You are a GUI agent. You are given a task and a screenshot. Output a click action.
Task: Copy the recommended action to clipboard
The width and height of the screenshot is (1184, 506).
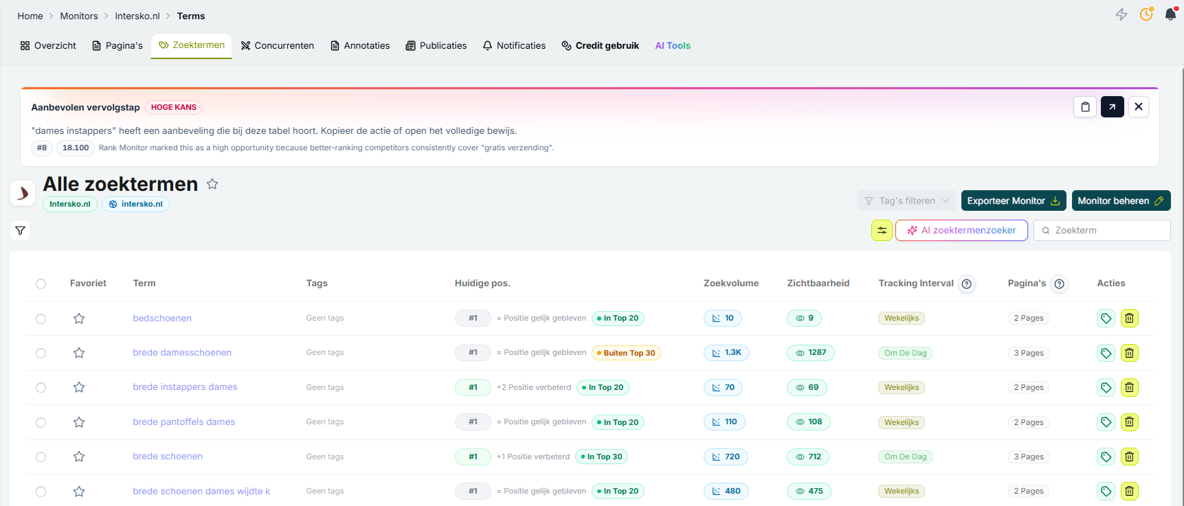pos(1085,106)
